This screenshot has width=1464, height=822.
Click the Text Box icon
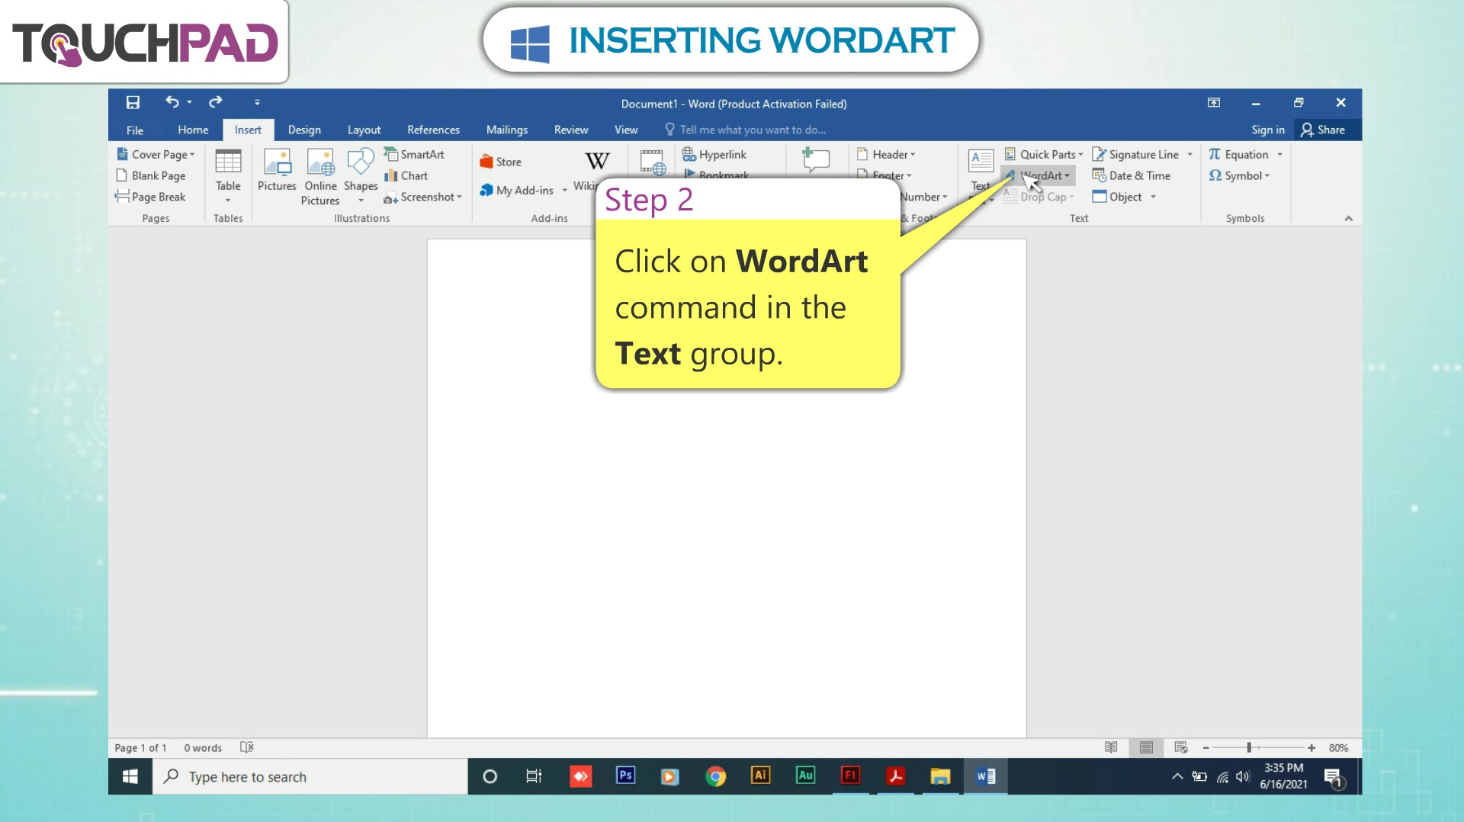(x=981, y=160)
